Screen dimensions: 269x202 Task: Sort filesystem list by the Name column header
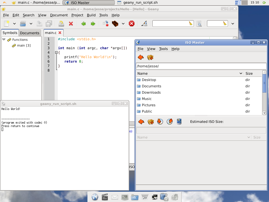[190, 74]
